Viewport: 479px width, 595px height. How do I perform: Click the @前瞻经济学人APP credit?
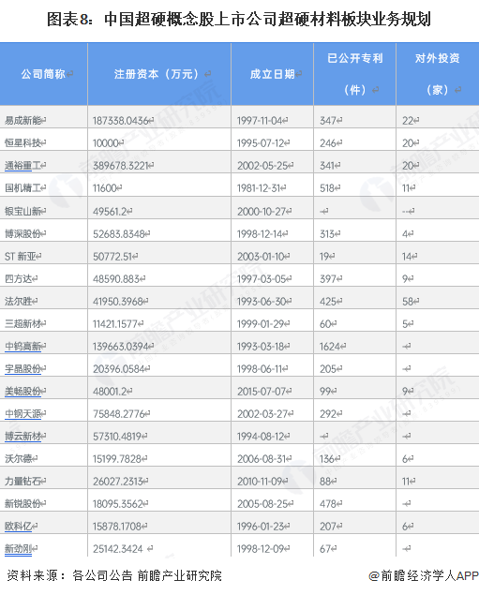(424, 575)
